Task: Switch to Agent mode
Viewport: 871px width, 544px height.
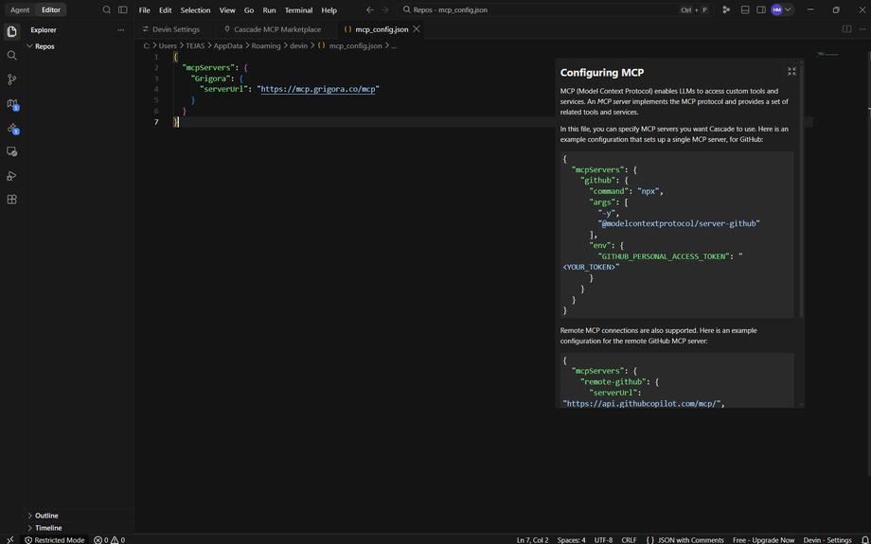Action: [20, 10]
